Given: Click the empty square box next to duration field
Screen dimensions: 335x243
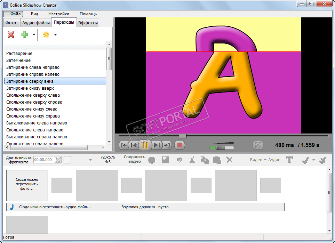Looking at the screenshot, I should tap(67, 160).
